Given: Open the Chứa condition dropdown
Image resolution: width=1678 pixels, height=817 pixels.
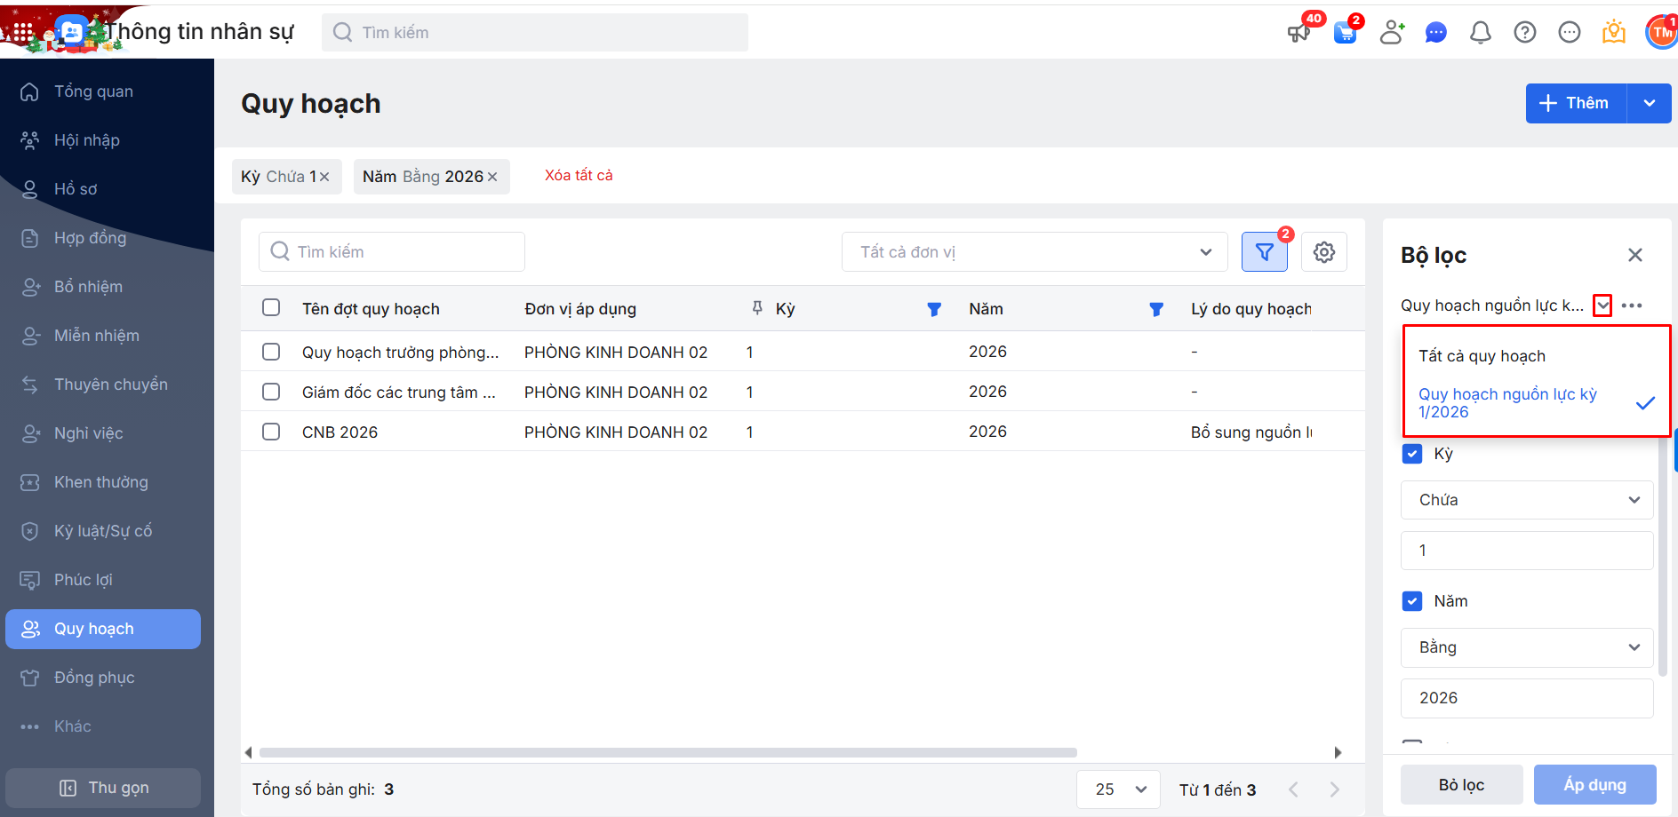Looking at the screenshot, I should [1526, 500].
